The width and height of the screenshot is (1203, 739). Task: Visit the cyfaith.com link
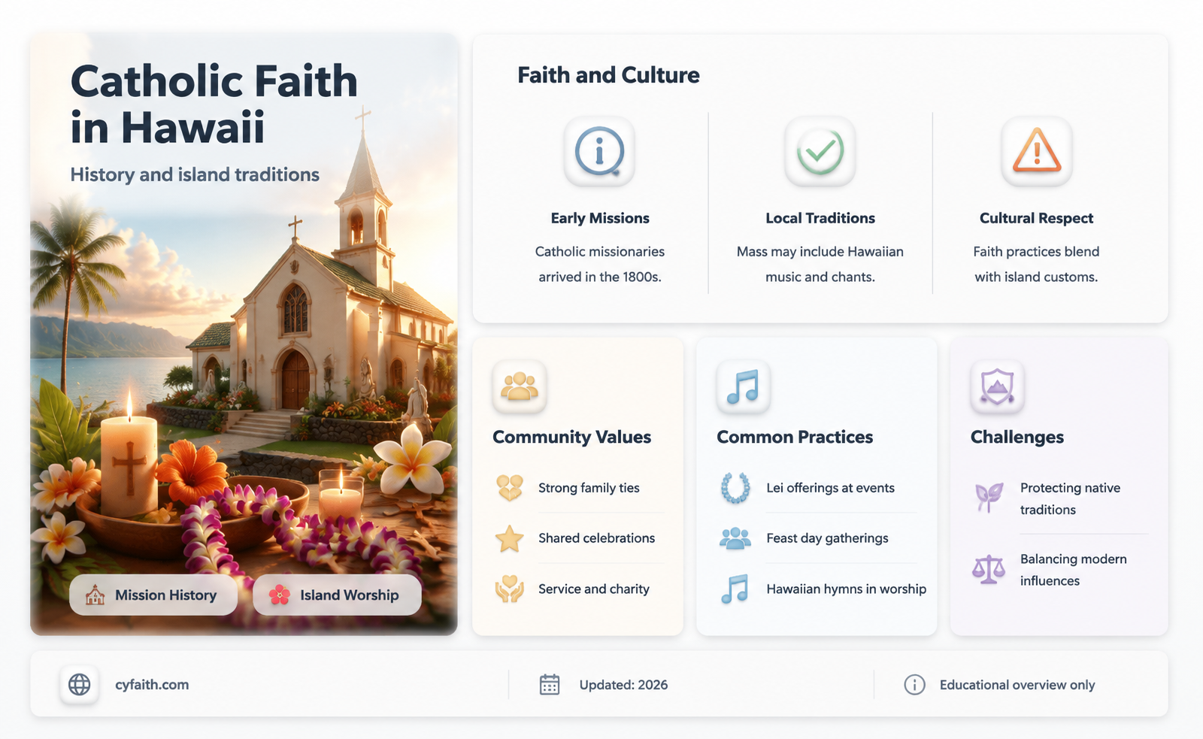tap(152, 685)
